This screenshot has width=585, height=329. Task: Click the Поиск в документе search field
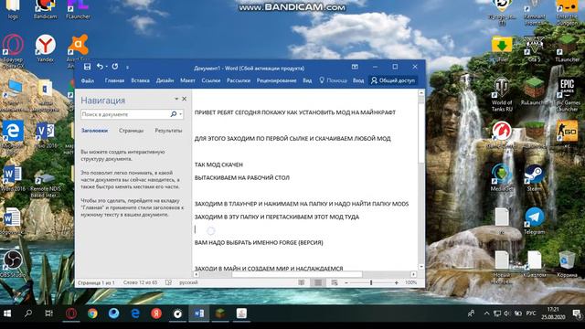click(x=125, y=114)
